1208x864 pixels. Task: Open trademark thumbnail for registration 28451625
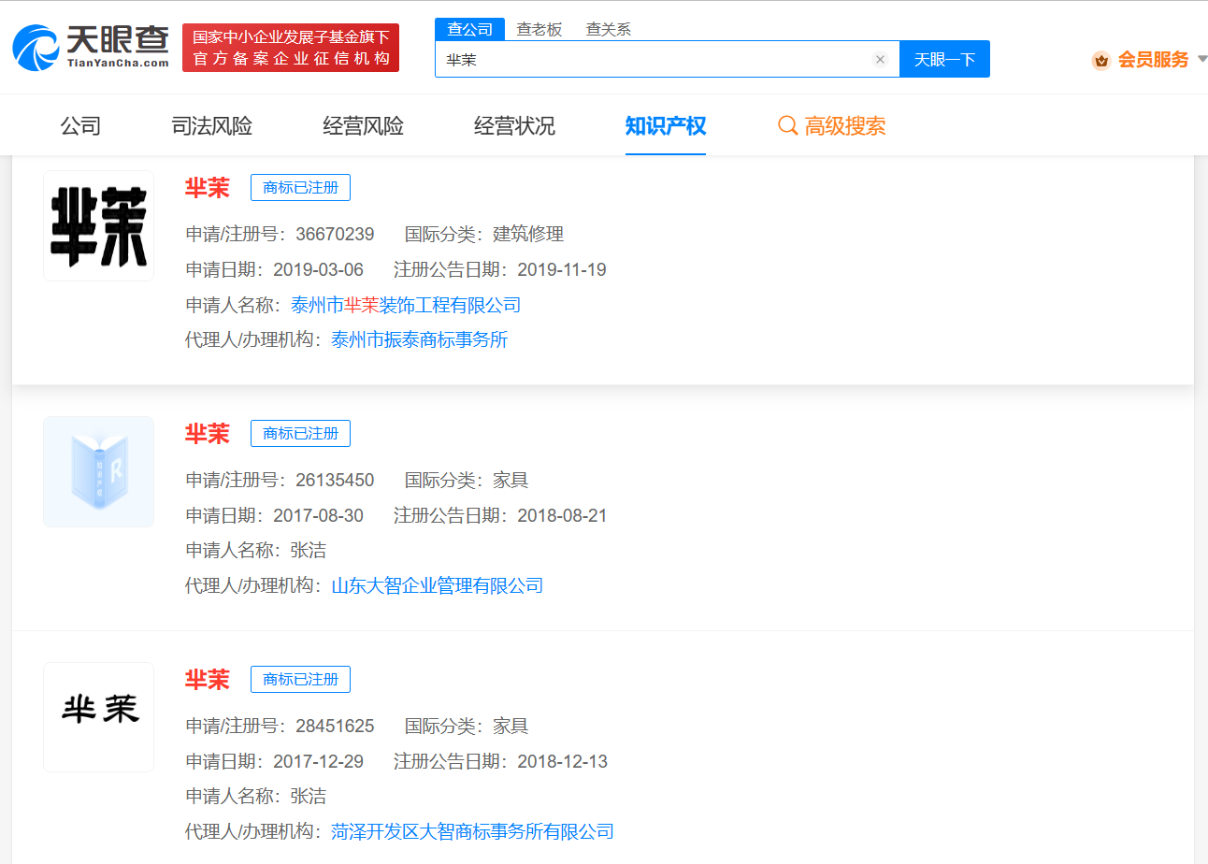[98, 717]
